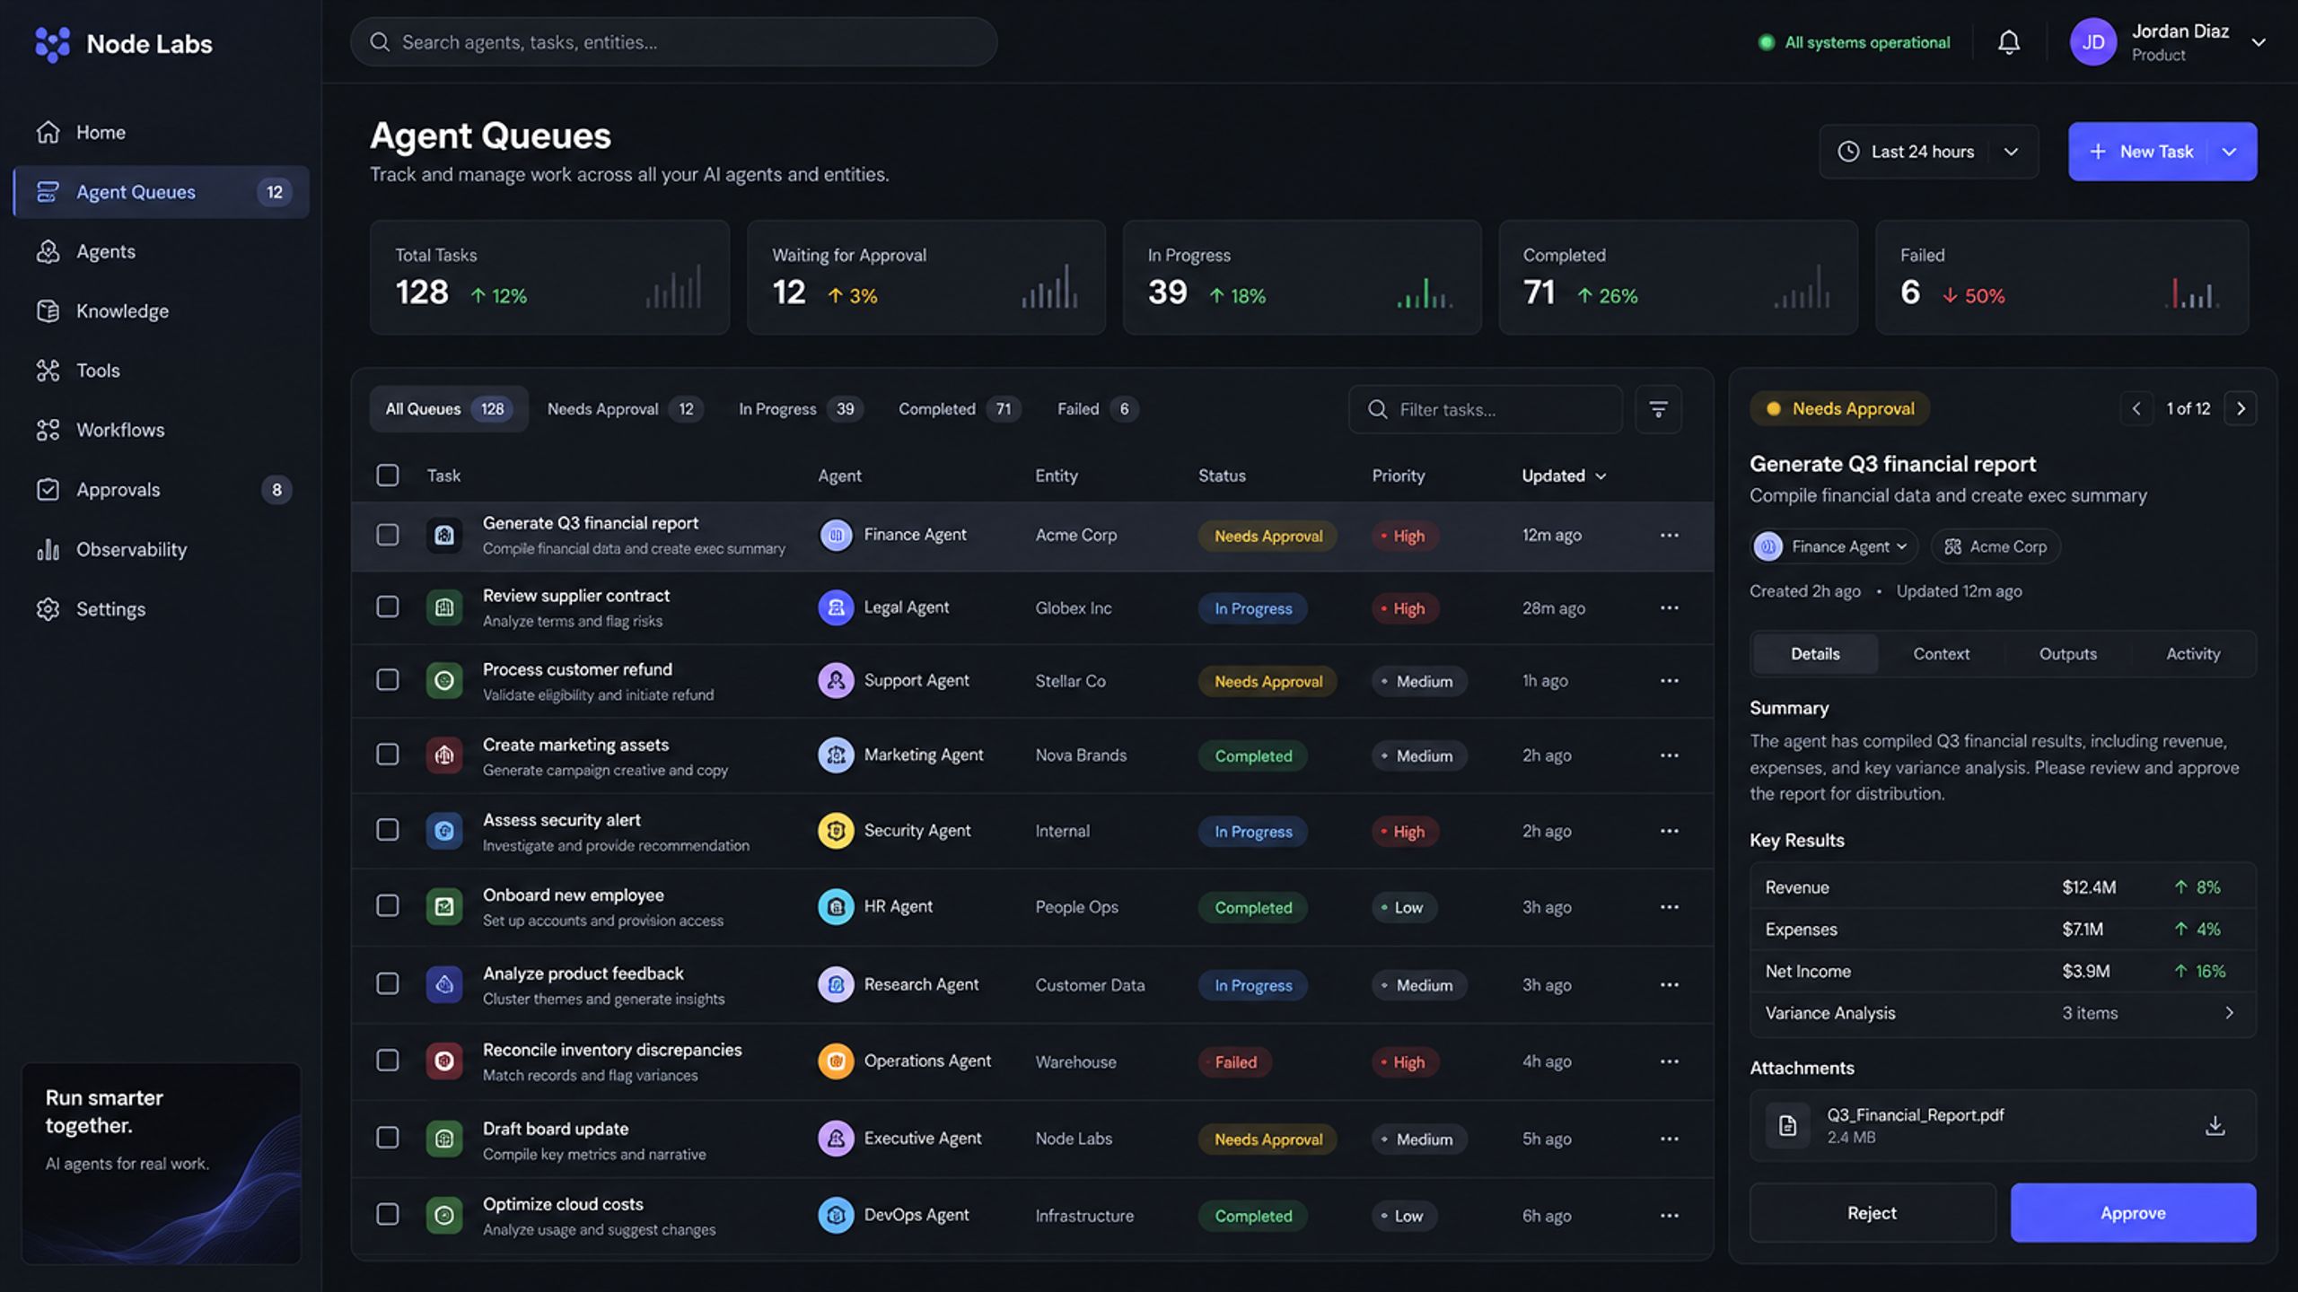Open the Activity tab in details panel
The width and height of the screenshot is (2298, 1292).
2192,654
